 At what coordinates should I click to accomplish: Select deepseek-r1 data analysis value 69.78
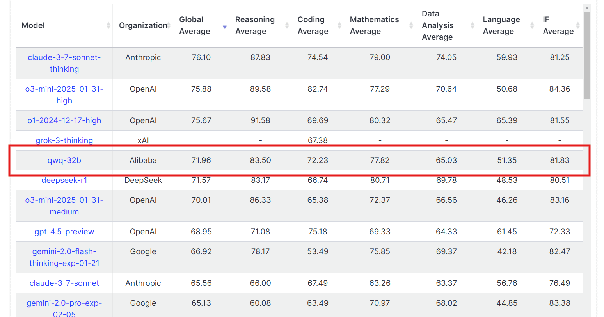(x=446, y=180)
